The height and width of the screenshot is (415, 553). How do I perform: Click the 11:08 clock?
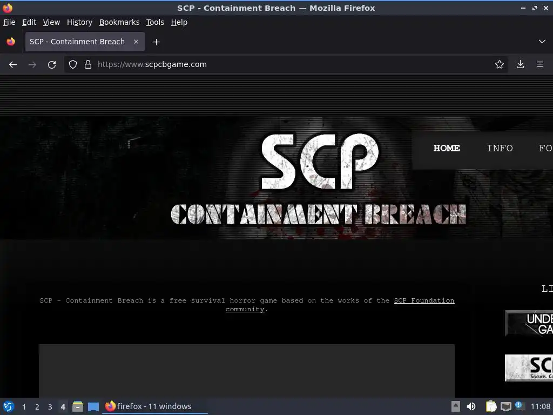[x=540, y=406]
